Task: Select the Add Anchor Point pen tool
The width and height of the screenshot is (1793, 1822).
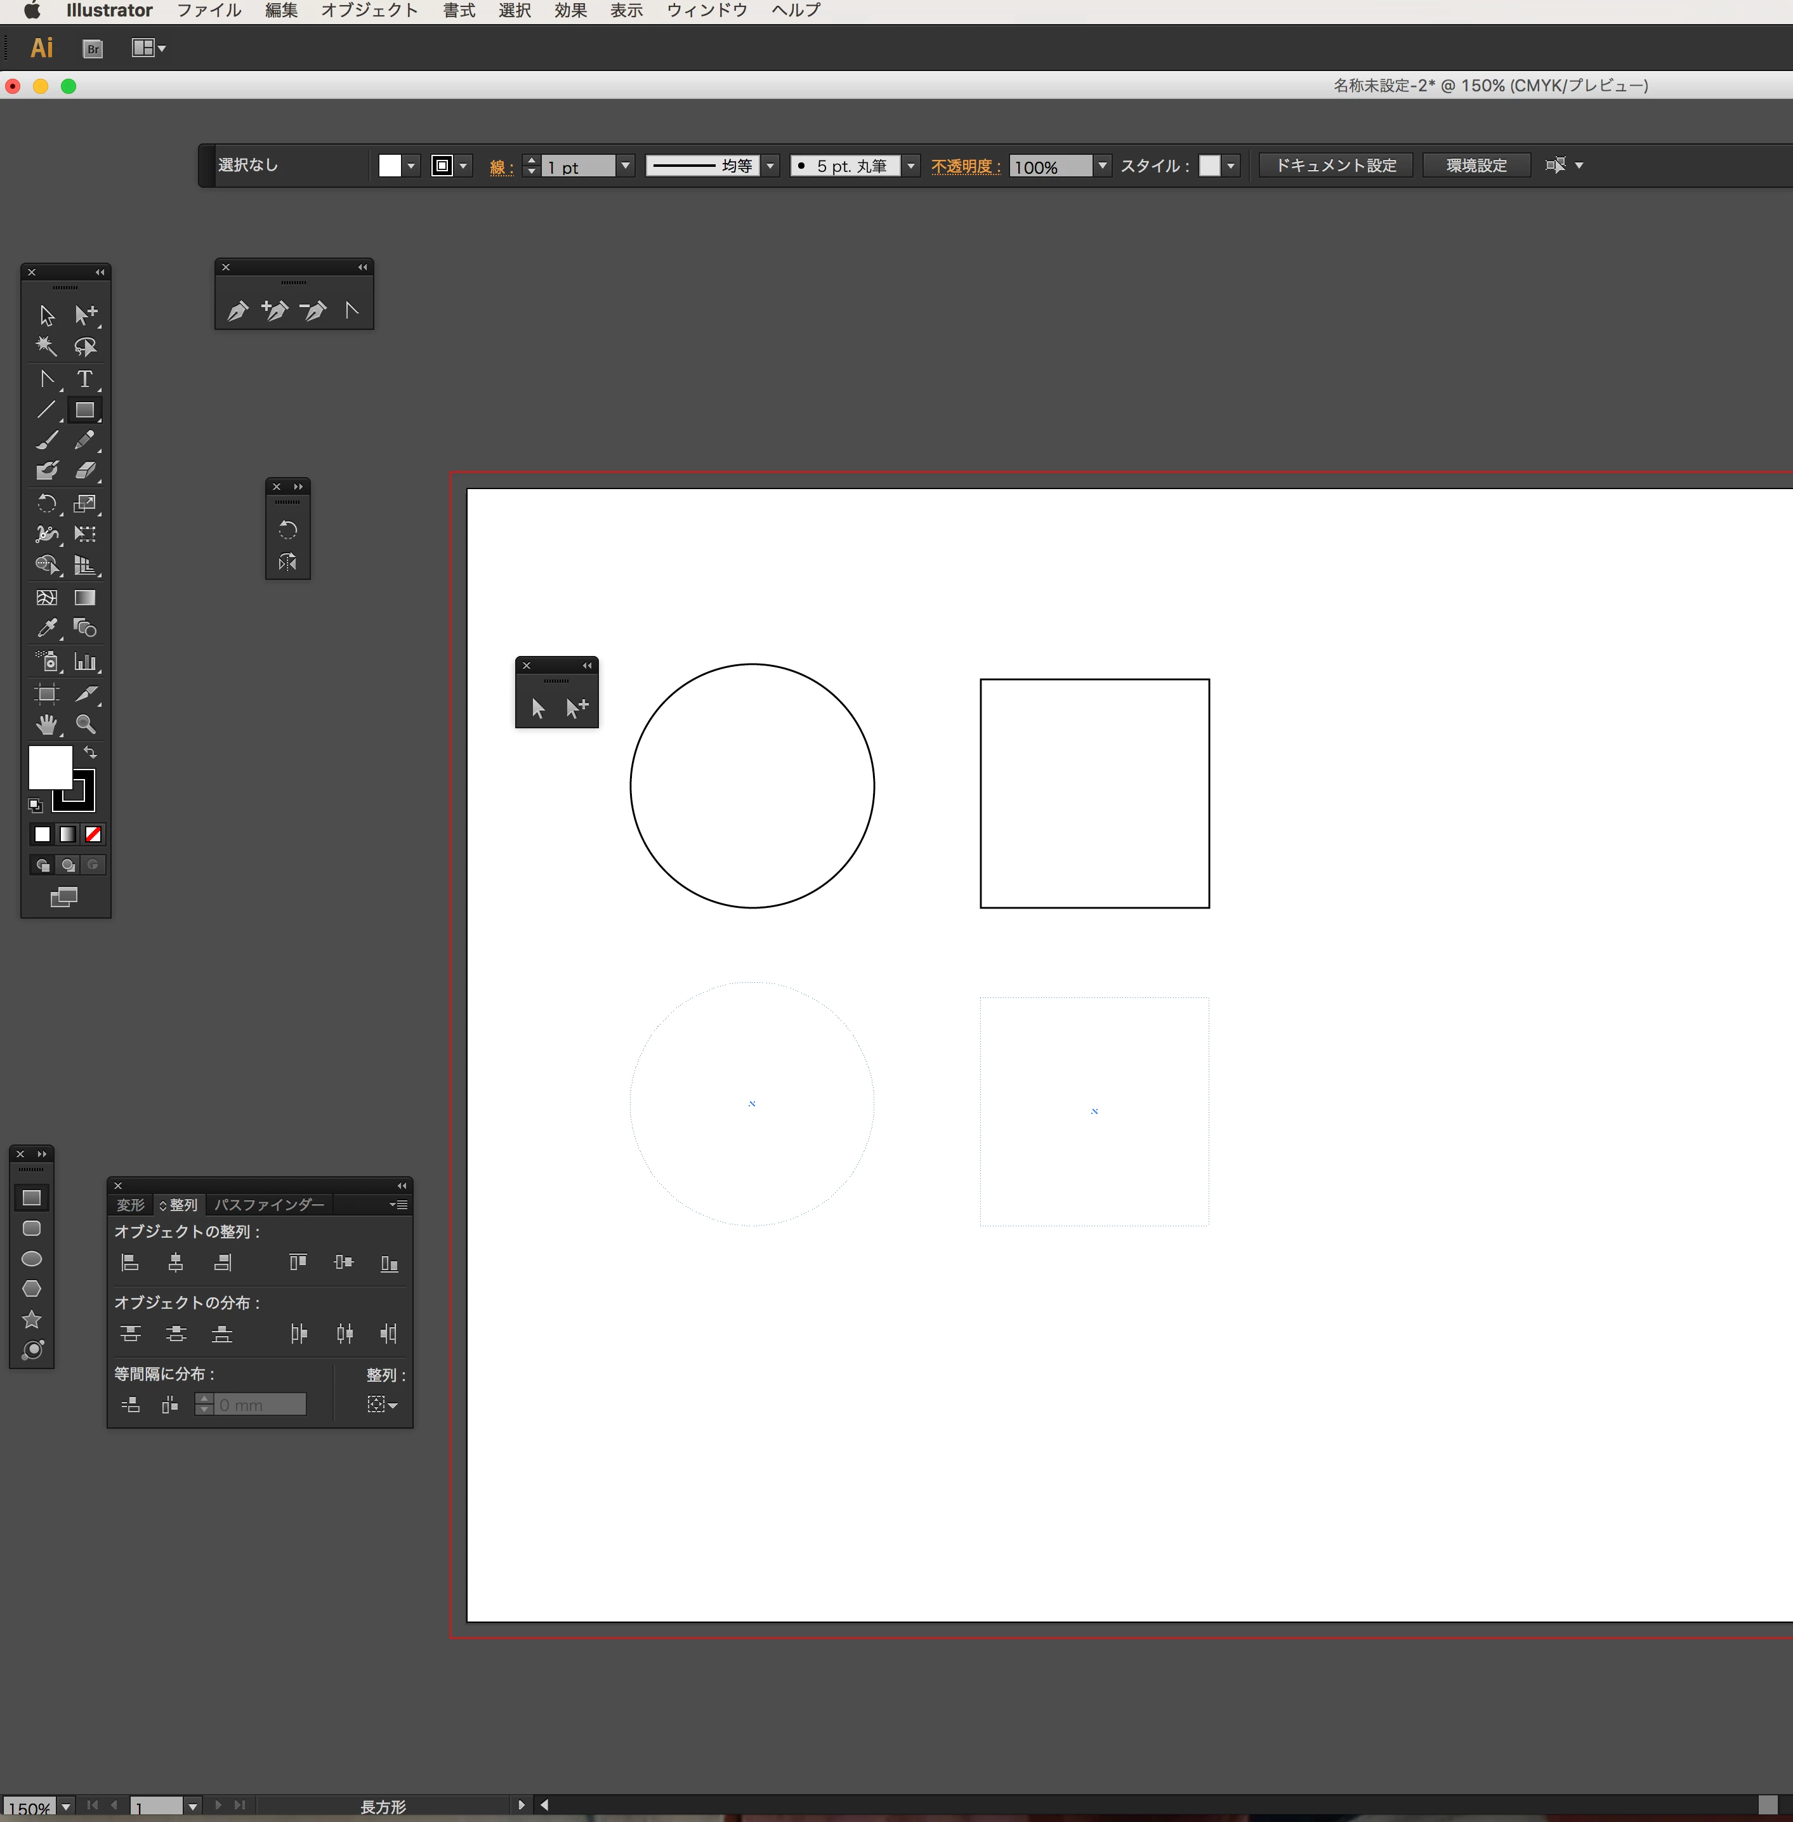Action: [275, 310]
